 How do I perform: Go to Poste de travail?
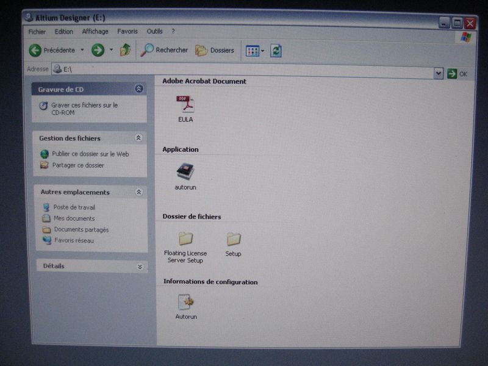(74, 207)
